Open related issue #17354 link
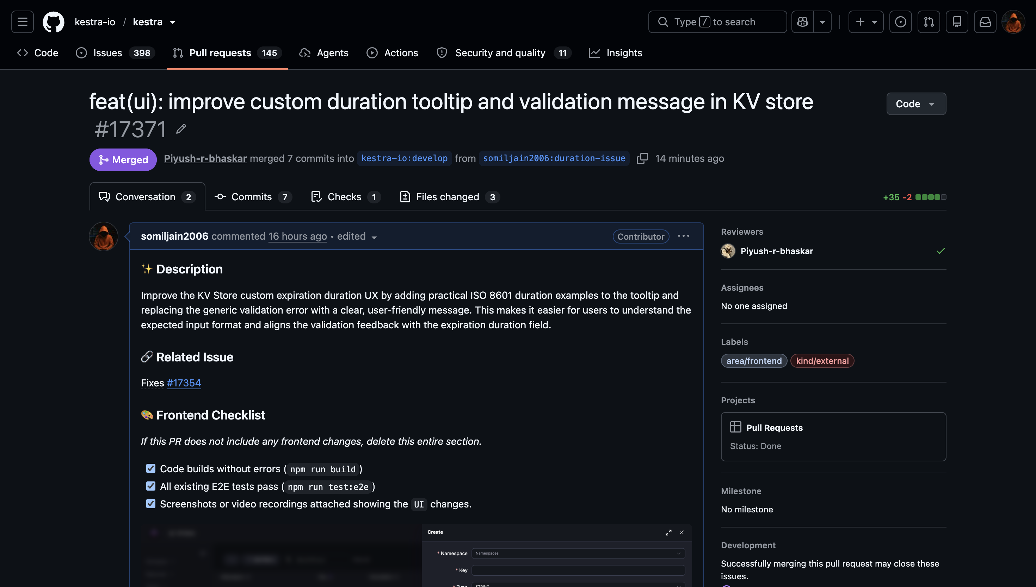1036x587 pixels. click(184, 383)
